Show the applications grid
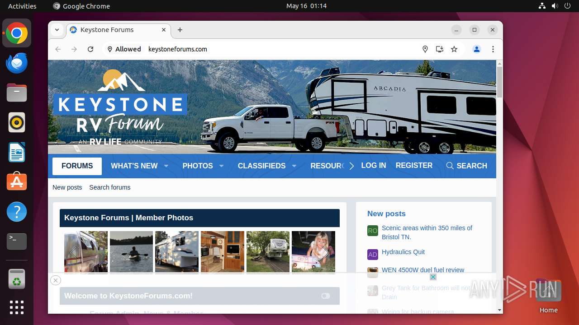Viewport: 579px width, 325px height. tap(17, 307)
